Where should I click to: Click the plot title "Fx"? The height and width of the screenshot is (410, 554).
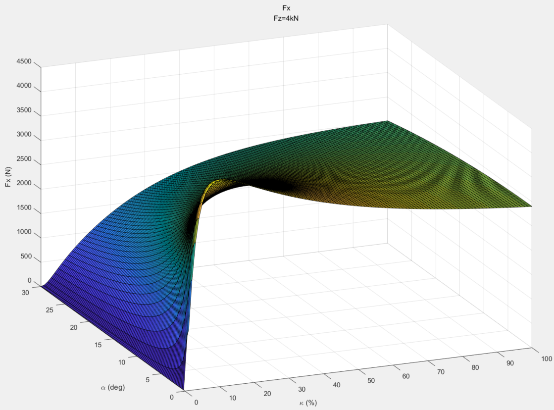point(286,8)
